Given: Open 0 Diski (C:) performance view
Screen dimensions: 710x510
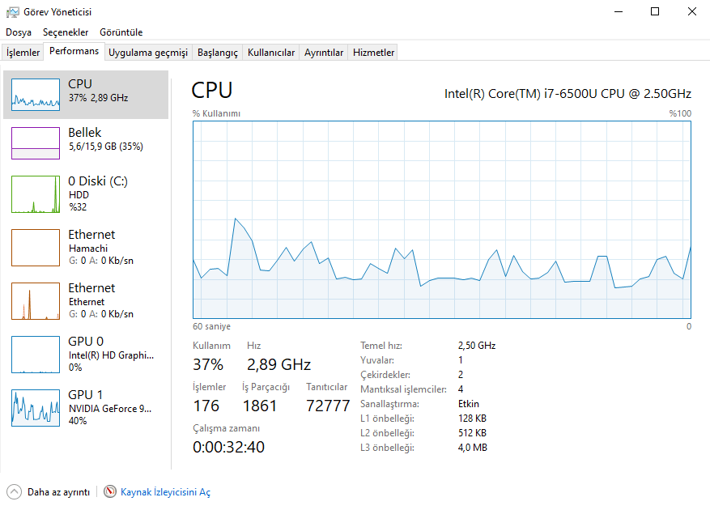Looking at the screenshot, I should point(36,194).
